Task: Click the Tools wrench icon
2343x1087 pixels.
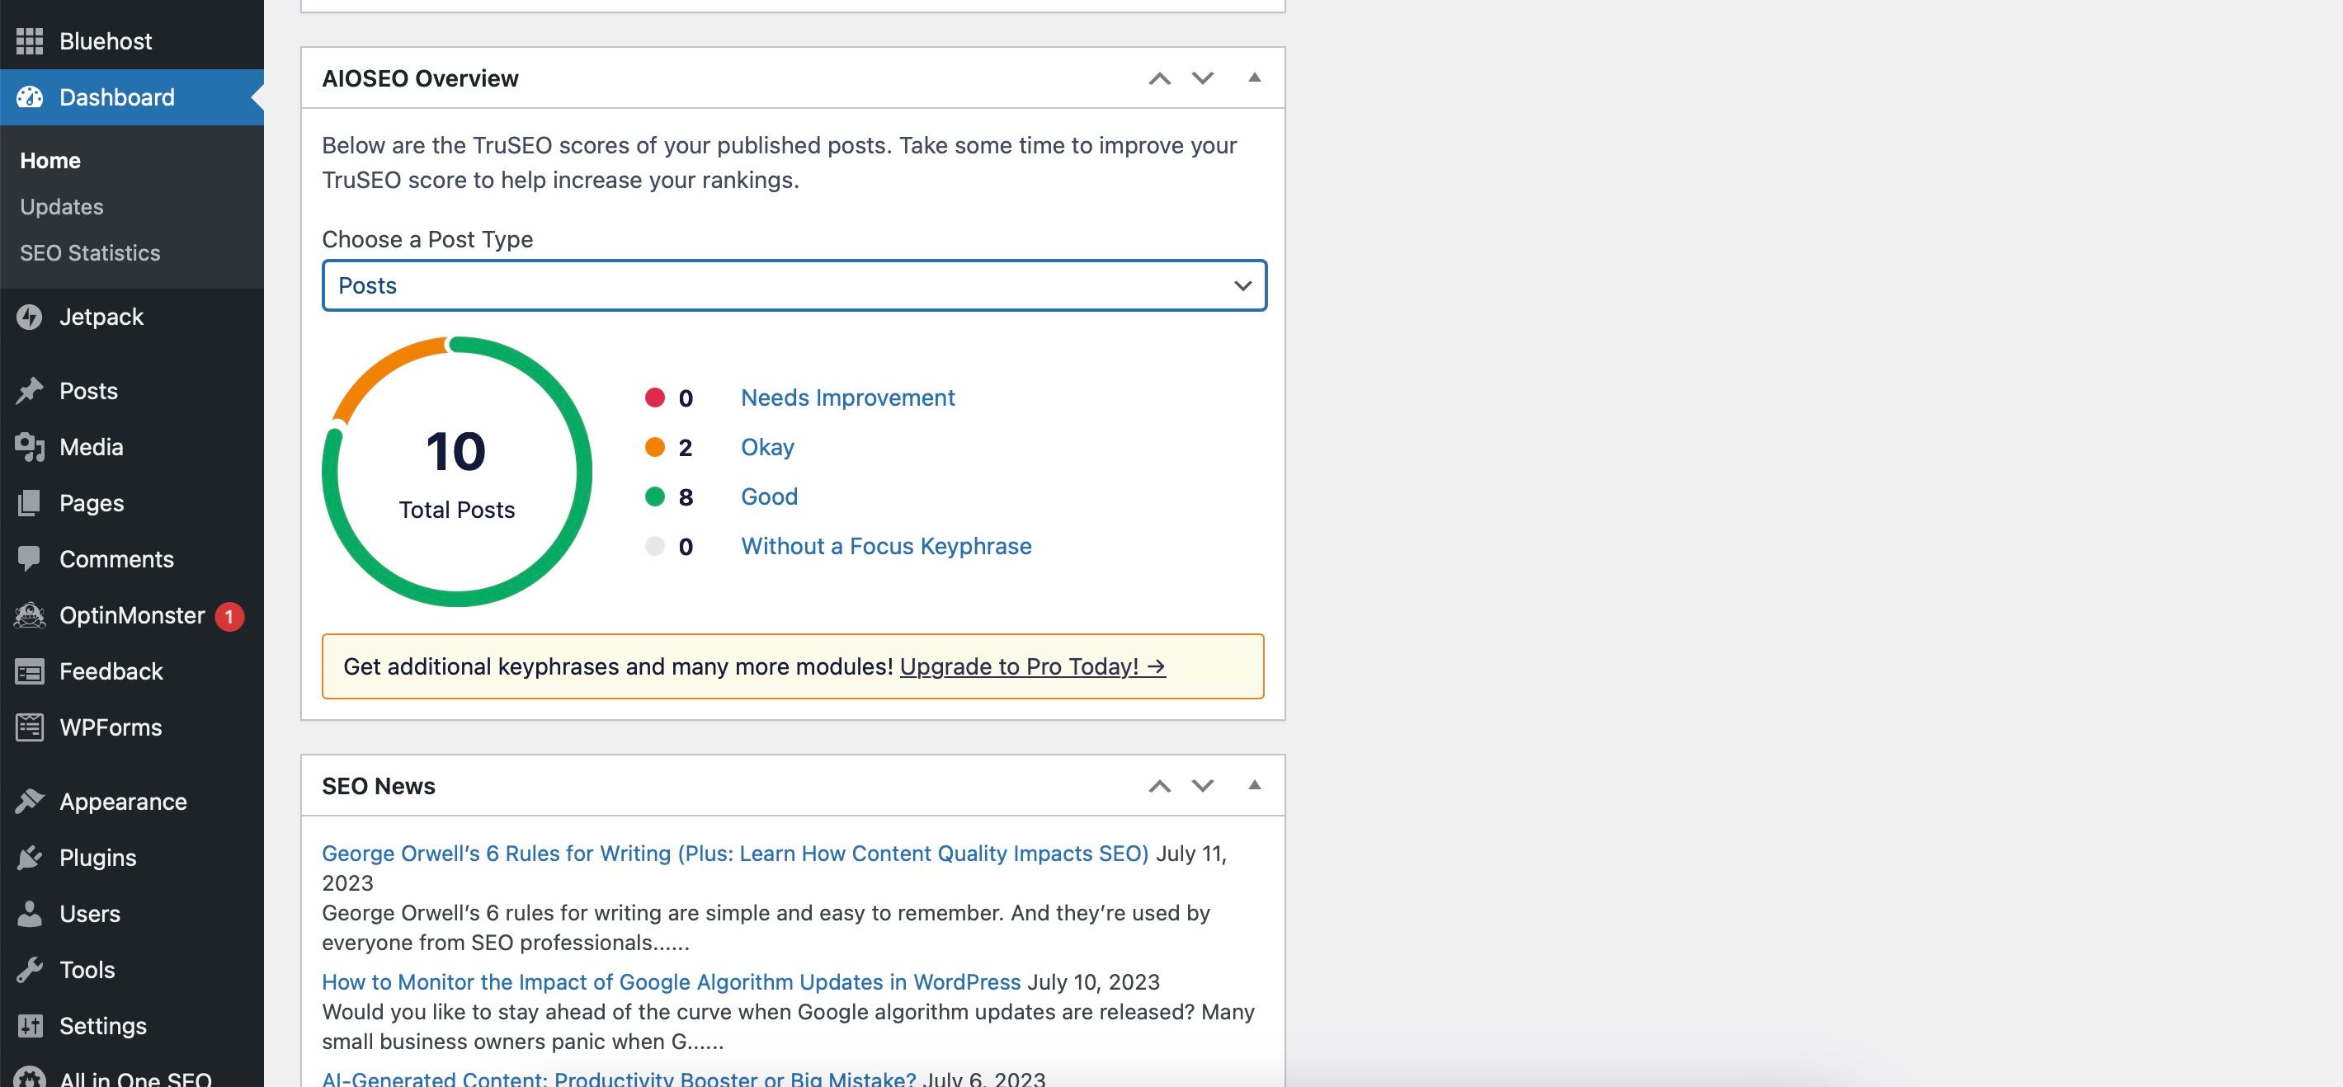Action: pos(29,970)
